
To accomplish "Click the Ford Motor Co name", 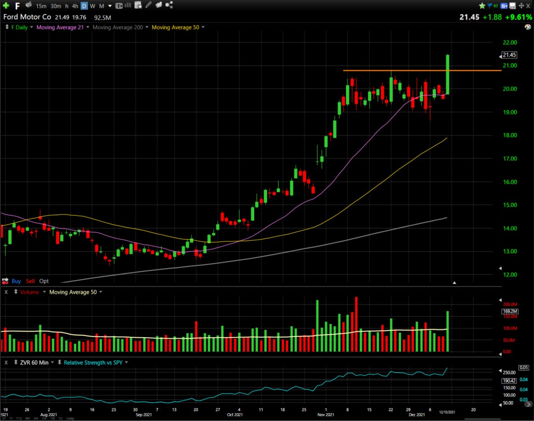I will tap(27, 17).
